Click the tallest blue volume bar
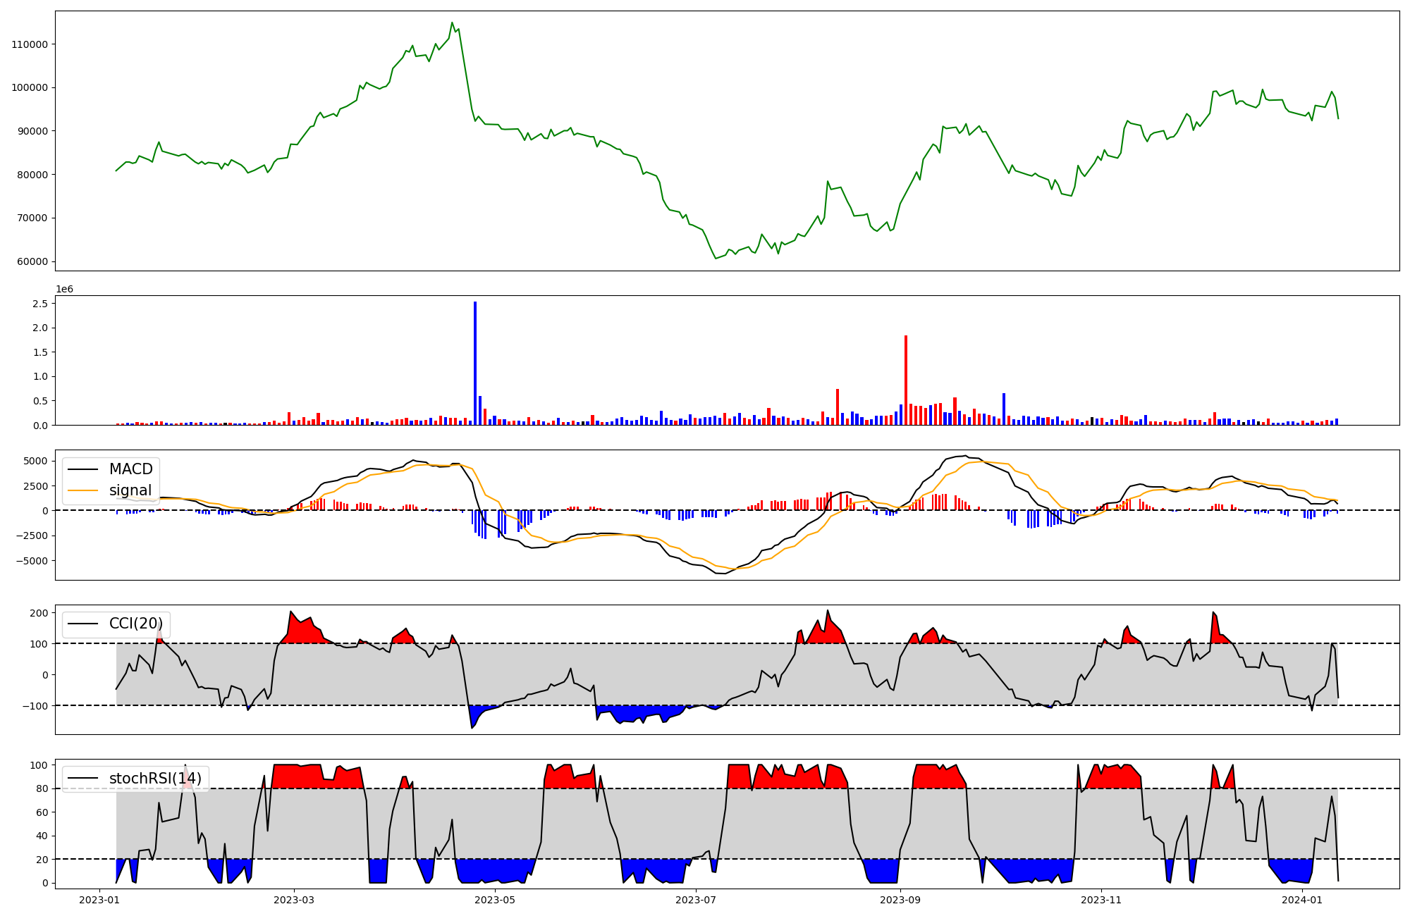This screenshot has height=916, width=1410. click(475, 363)
